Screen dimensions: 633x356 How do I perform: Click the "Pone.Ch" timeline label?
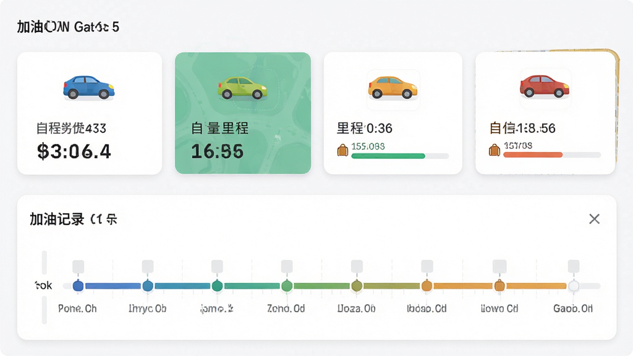point(77,309)
